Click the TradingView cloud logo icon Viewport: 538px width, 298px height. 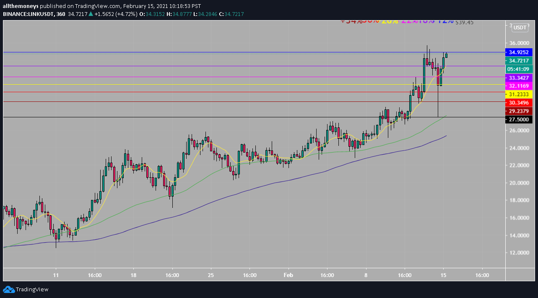click(x=8, y=289)
